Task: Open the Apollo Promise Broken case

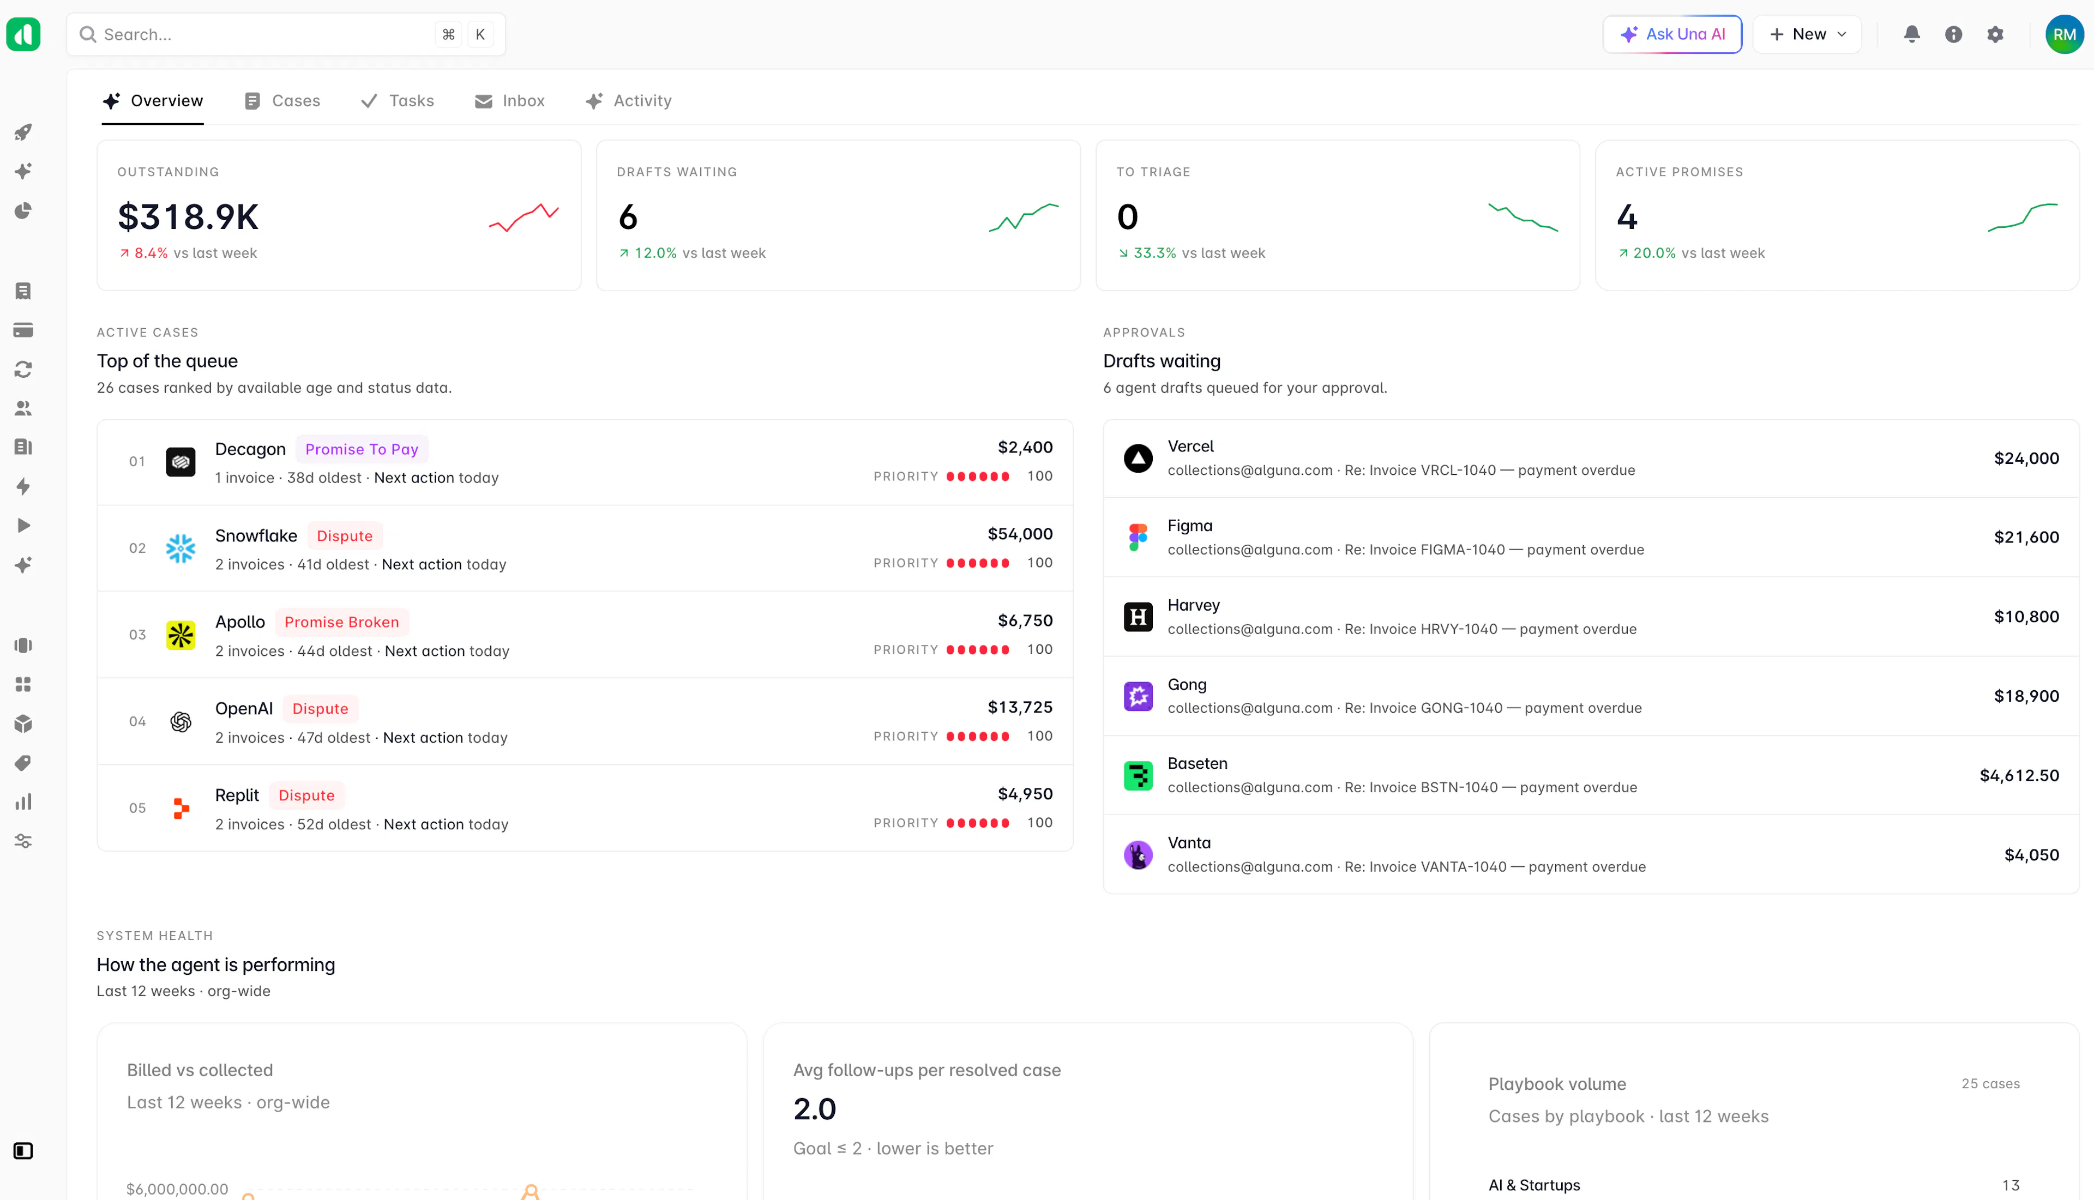Action: click(585, 635)
